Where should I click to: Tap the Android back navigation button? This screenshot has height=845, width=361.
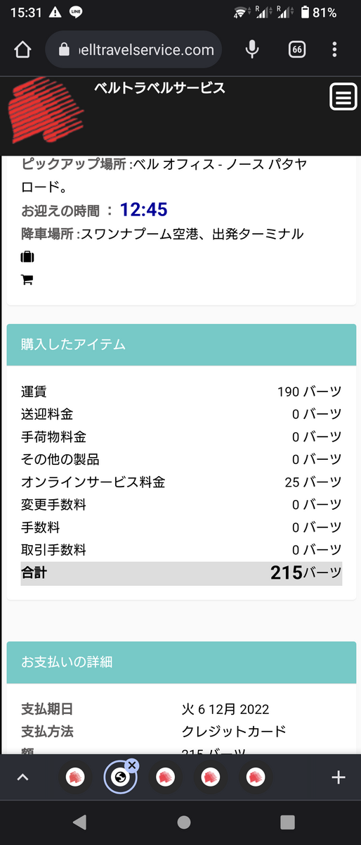pyautogui.click(x=79, y=822)
